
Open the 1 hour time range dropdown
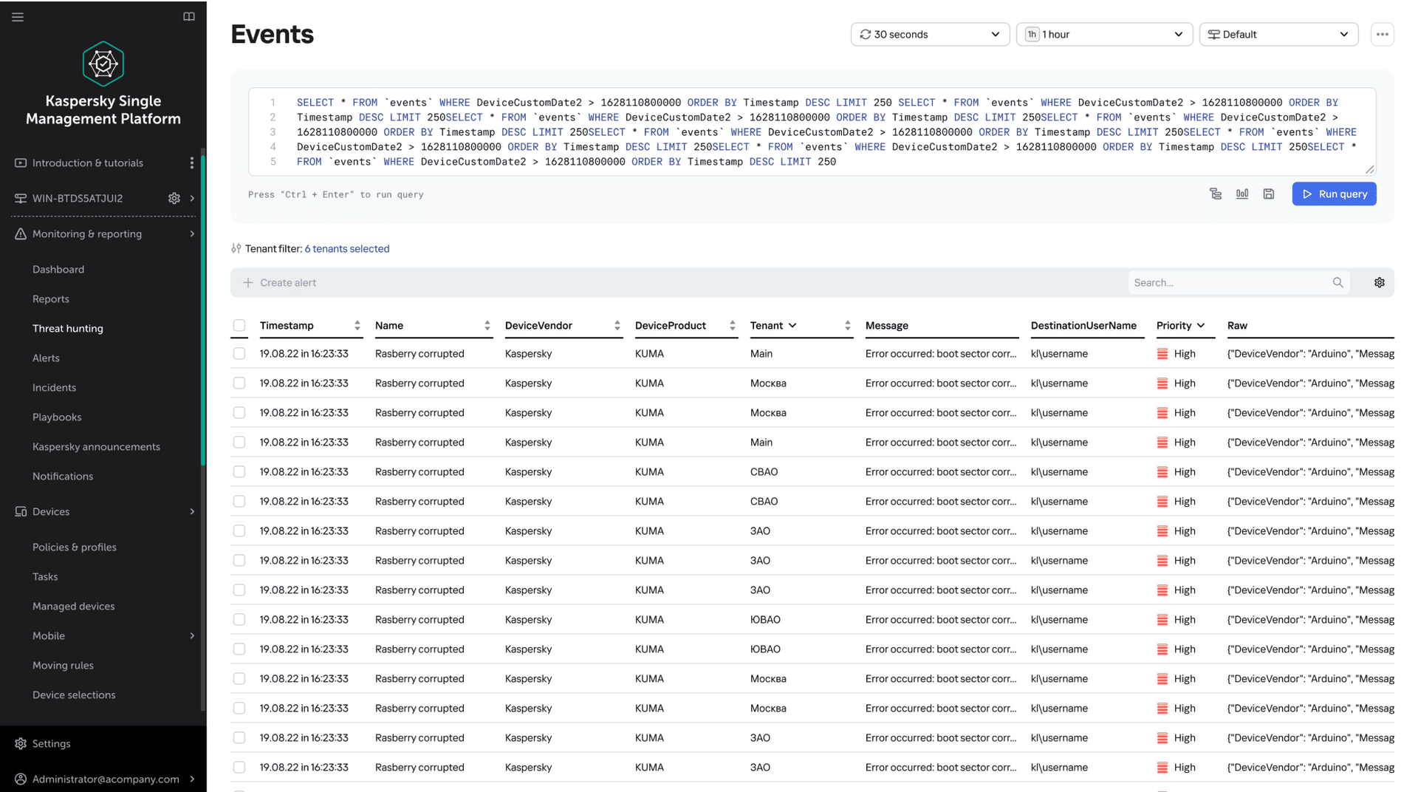(x=1104, y=35)
